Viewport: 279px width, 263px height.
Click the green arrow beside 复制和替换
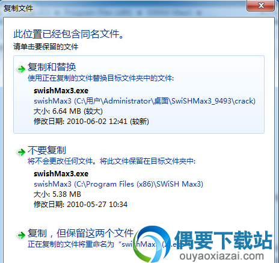21,69
